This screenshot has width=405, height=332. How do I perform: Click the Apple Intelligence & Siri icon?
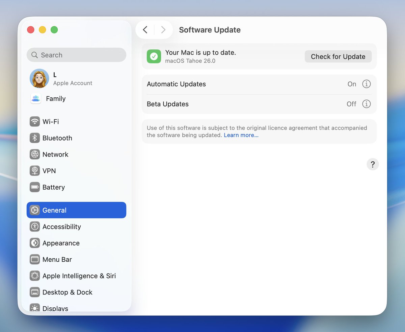pyautogui.click(x=35, y=276)
